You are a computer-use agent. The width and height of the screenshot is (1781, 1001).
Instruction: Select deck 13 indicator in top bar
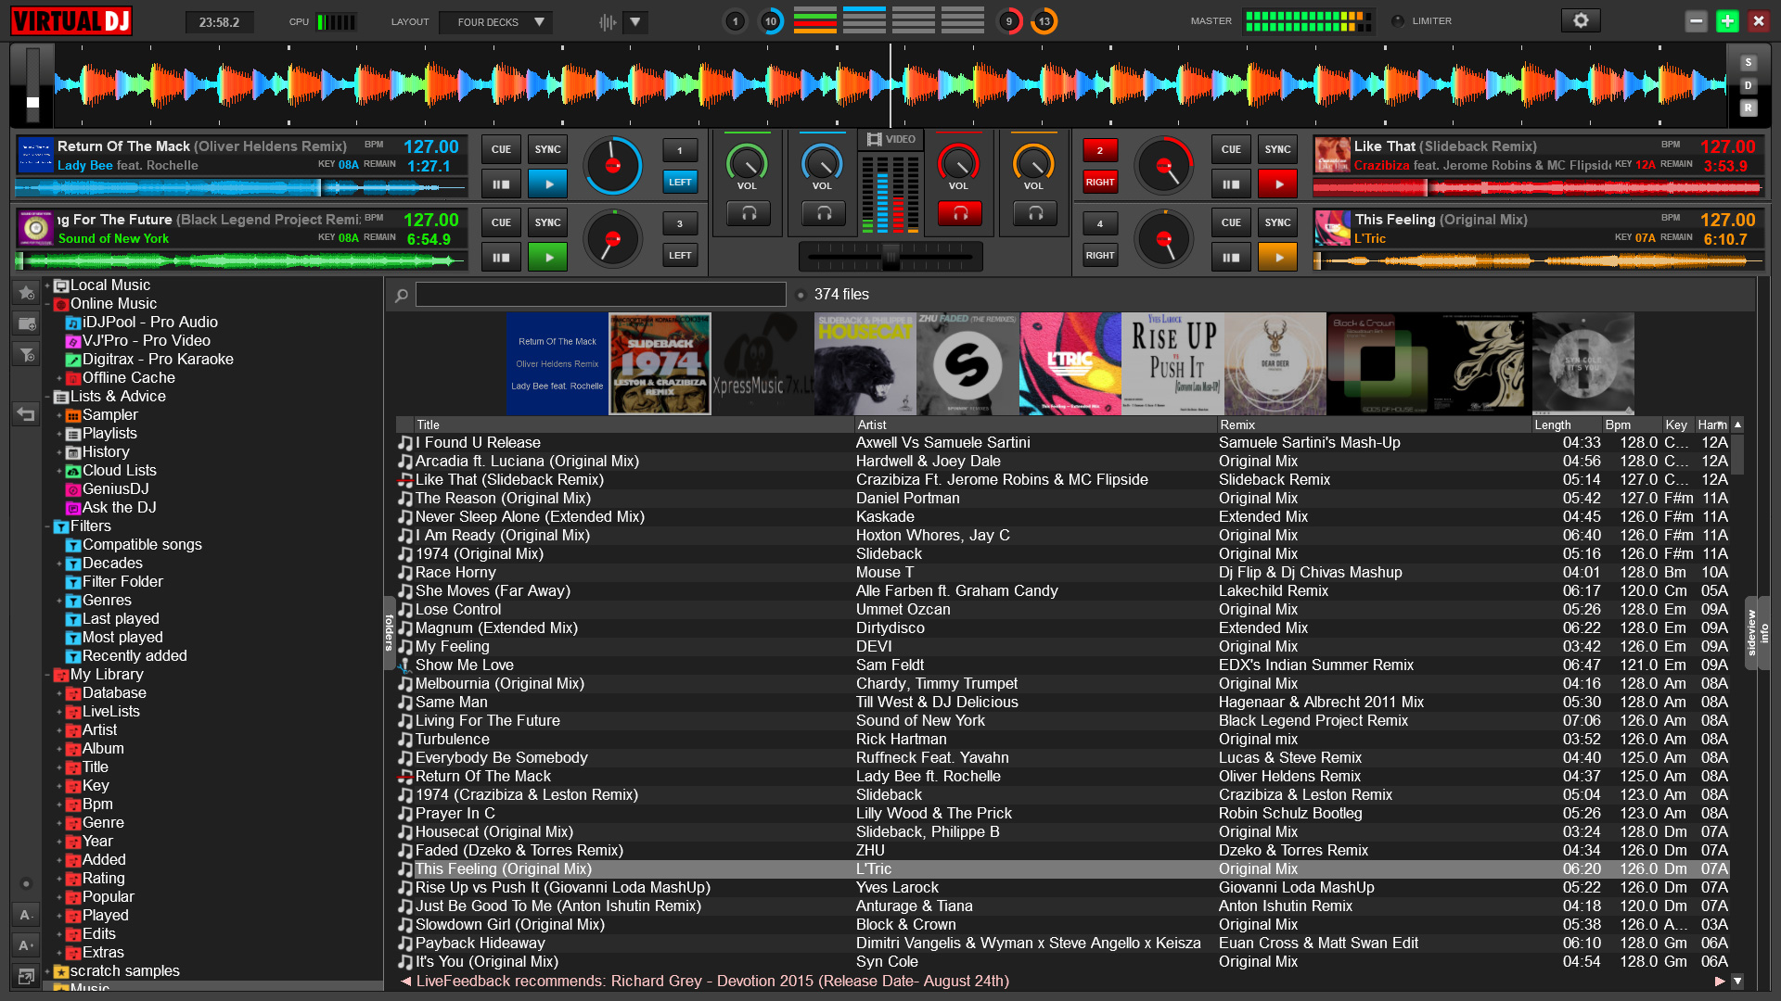(x=1044, y=21)
